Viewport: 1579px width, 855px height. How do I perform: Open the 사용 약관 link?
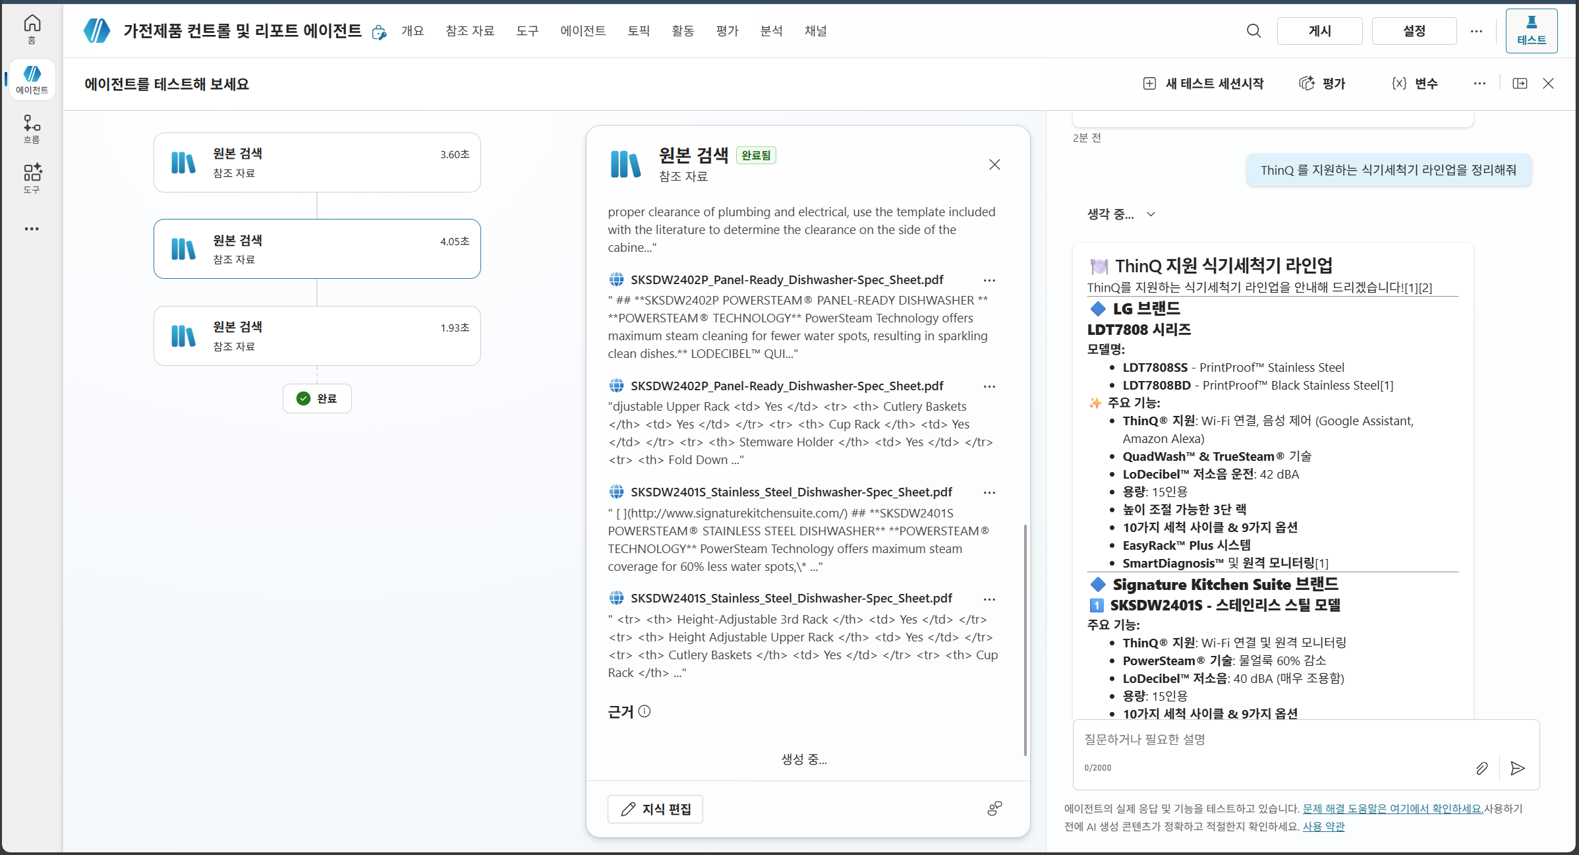1323,827
